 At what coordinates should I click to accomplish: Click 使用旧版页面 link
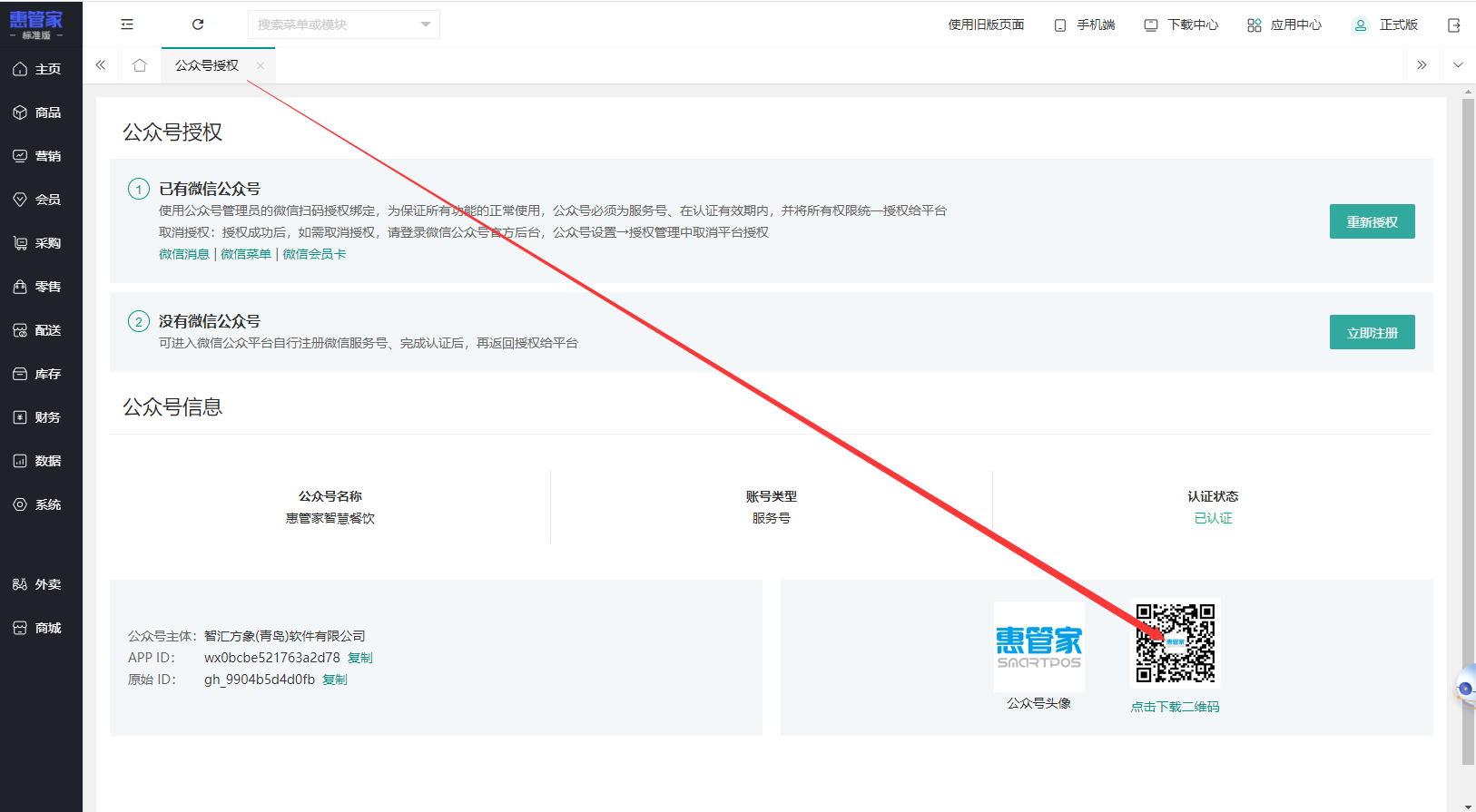[986, 24]
